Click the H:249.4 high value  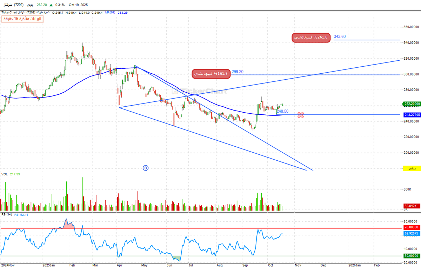[71, 13]
